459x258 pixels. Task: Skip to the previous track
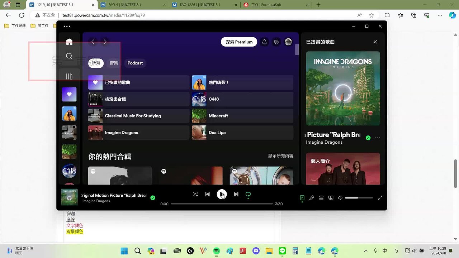point(207,194)
